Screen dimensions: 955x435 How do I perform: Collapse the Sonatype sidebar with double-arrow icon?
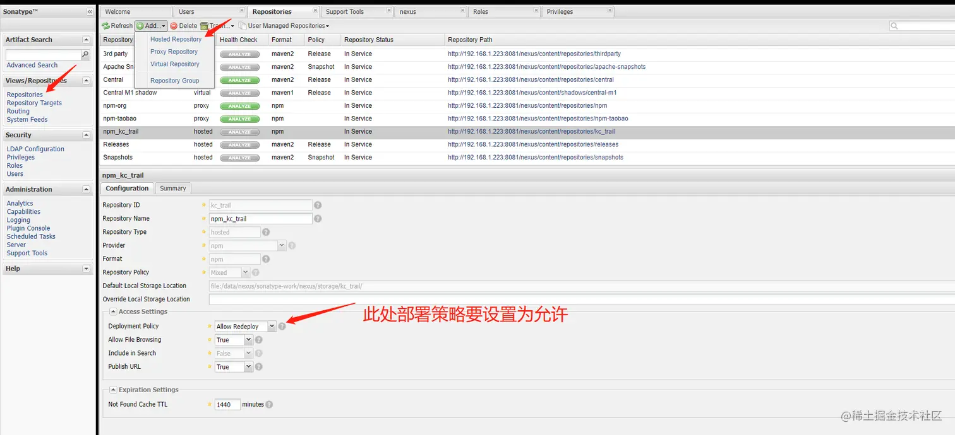click(90, 12)
